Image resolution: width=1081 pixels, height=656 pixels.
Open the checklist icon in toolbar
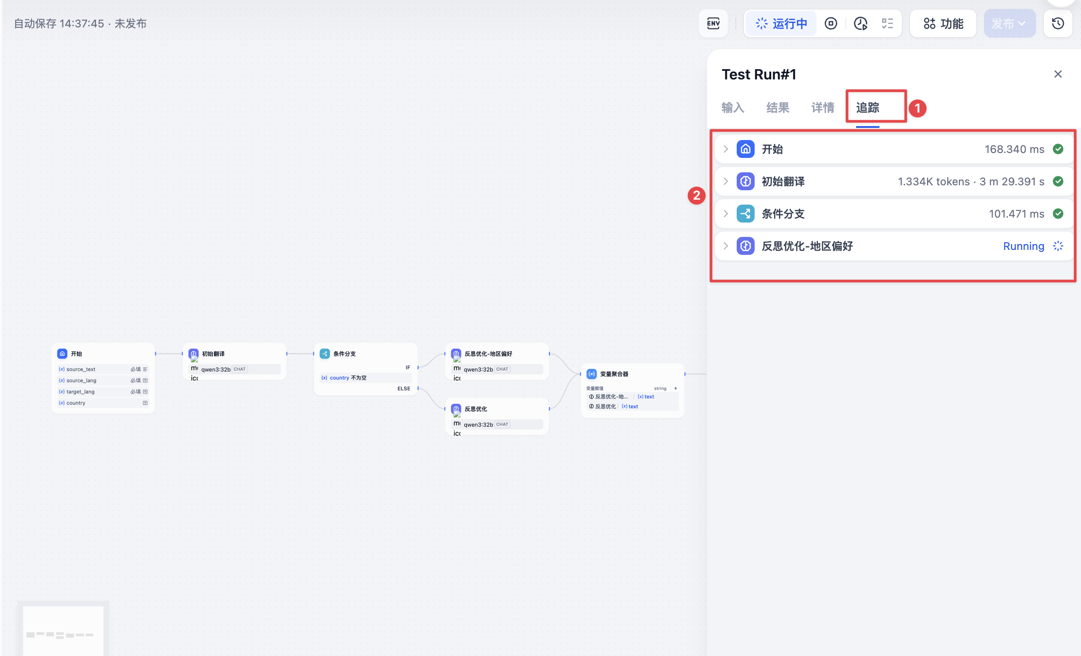coord(887,23)
